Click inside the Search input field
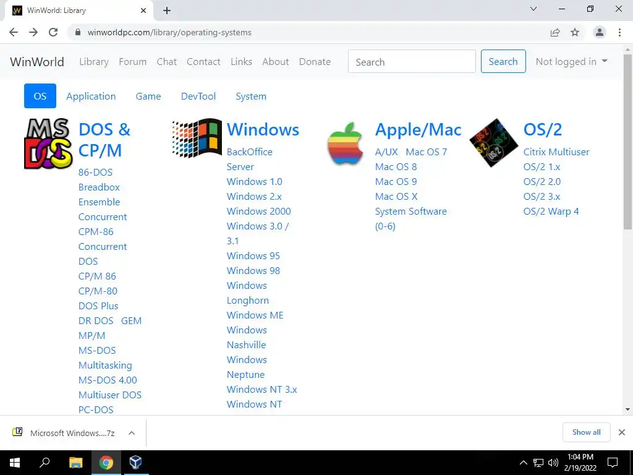The image size is (633, 475). pos(412,61)
